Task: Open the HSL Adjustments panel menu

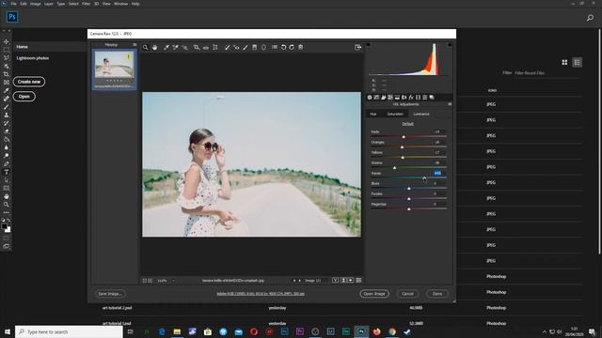Action: 450,104
